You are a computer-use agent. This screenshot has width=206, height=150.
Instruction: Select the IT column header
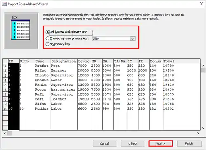click(133, 61)
